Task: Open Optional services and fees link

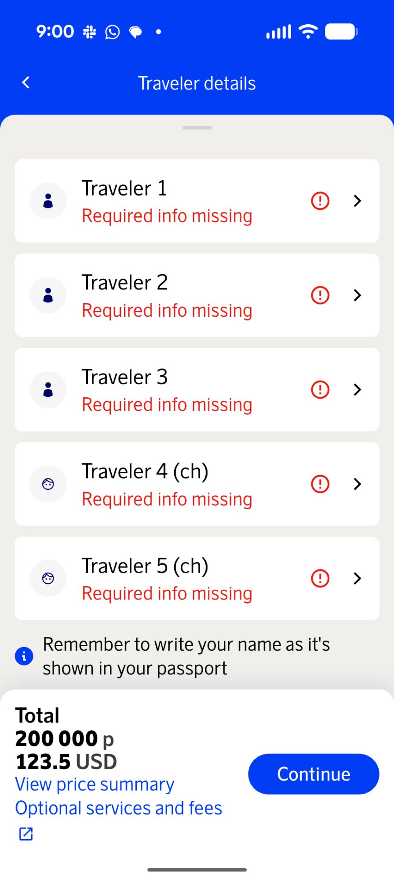Action: tap(118, 808)
